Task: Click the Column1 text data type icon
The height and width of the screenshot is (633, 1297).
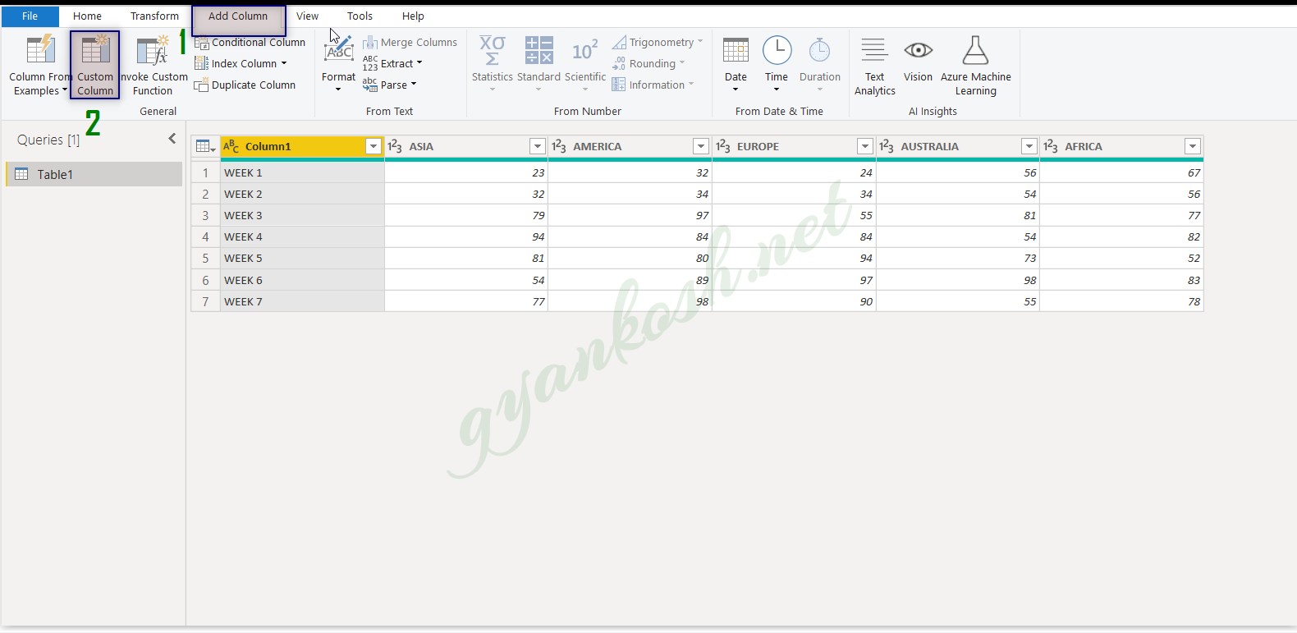Action: pyautogui.click(x=231, y=146)
